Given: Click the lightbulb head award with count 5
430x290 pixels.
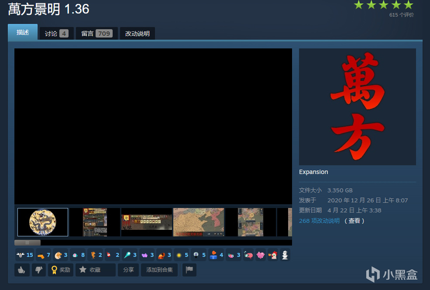Looking at the screenshot, I should tap(199, 255).
